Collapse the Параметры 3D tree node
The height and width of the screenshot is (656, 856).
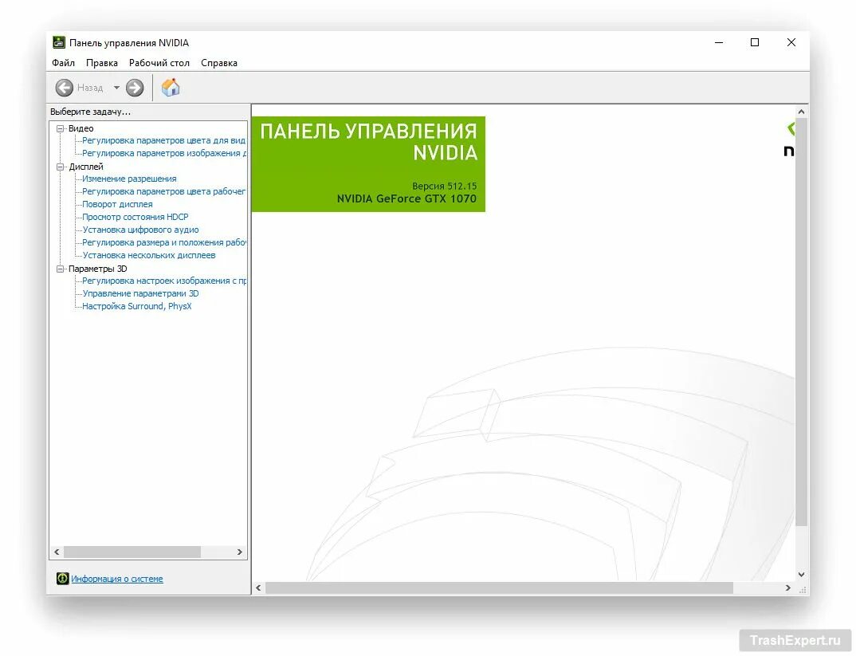point(60,269)
